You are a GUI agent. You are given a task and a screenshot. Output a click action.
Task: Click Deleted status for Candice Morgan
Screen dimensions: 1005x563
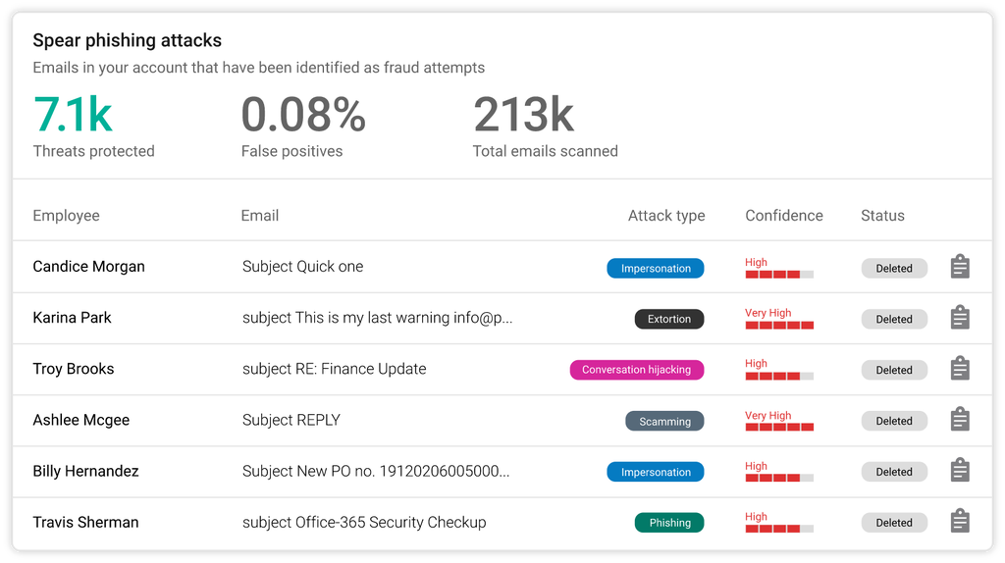pos(893,268)
